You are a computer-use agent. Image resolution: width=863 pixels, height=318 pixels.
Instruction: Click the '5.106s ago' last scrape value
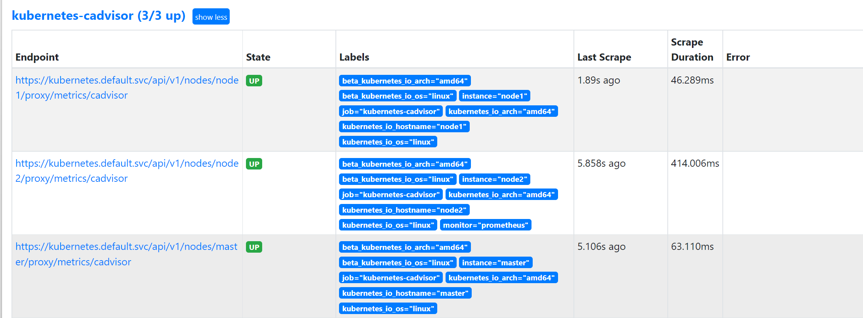tap(602, 247)
